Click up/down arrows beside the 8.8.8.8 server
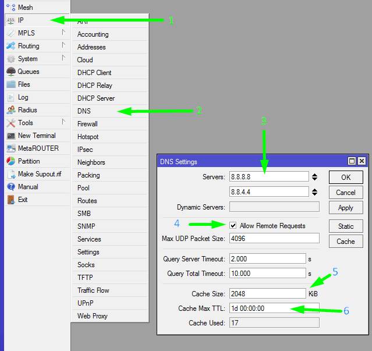The image size is (372, 351). click(314, 176)
